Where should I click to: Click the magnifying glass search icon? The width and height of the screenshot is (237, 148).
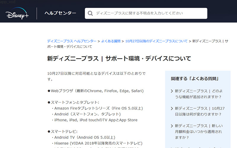[90, 13]
